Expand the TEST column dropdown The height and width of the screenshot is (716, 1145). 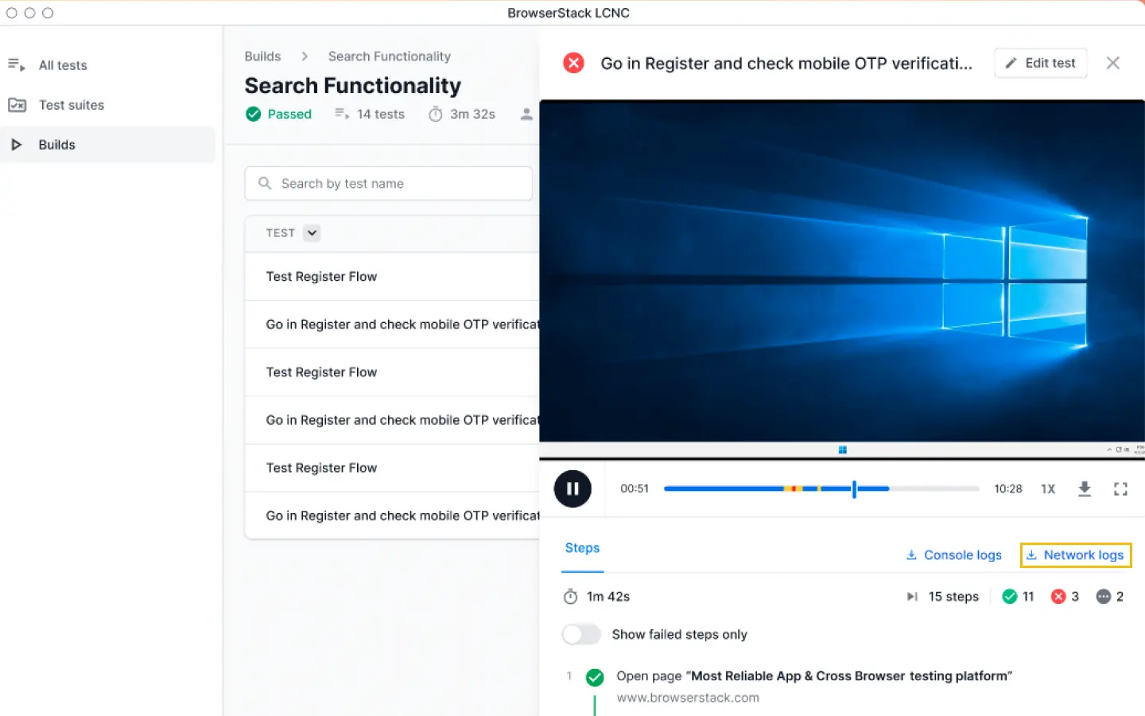(x=312, y=233)
